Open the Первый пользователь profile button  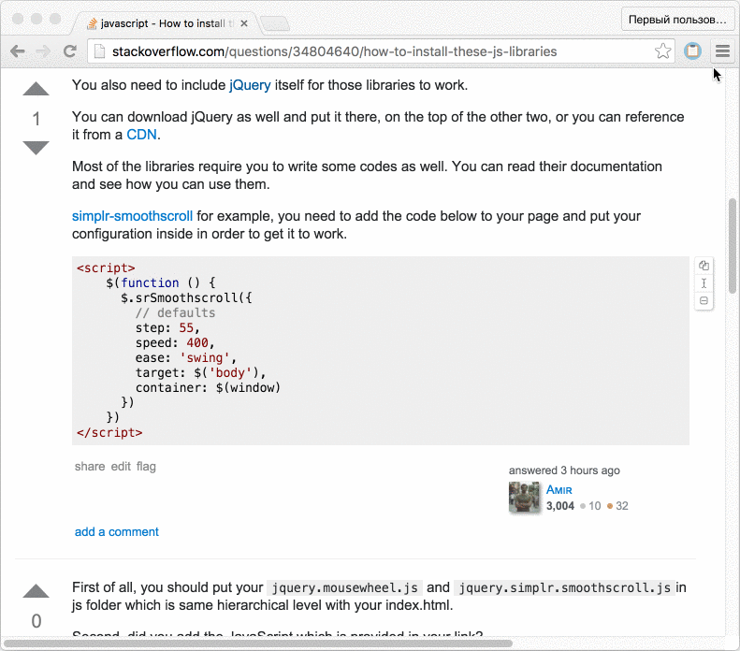(677, 20)
